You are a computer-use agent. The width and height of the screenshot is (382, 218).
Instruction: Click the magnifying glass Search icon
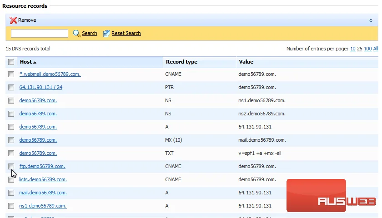(76, 33)
